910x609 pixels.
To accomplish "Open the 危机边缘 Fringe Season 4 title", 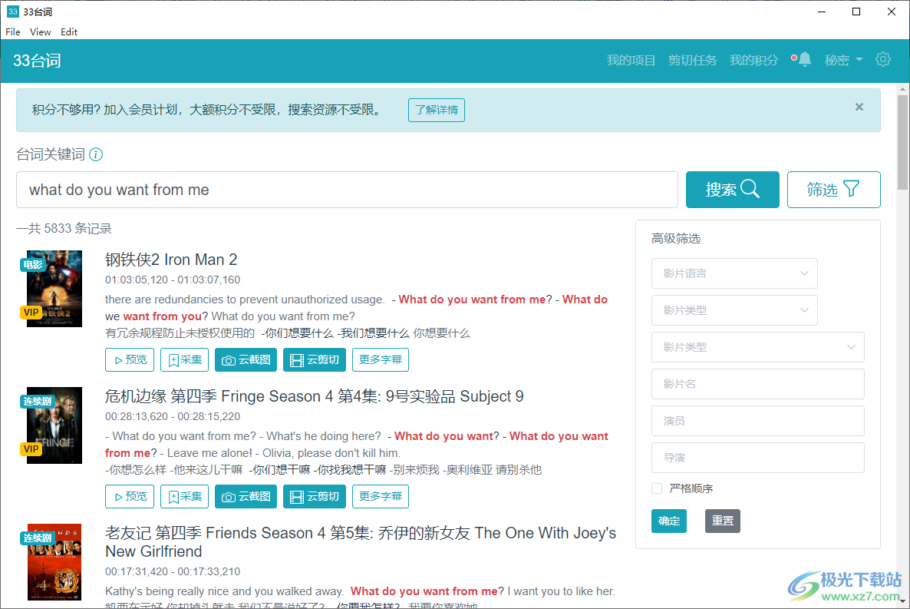I will (x=314, y=396).
